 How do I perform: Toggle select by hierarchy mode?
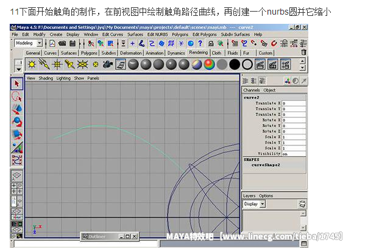pyautogui.click(x=91, y=43)
